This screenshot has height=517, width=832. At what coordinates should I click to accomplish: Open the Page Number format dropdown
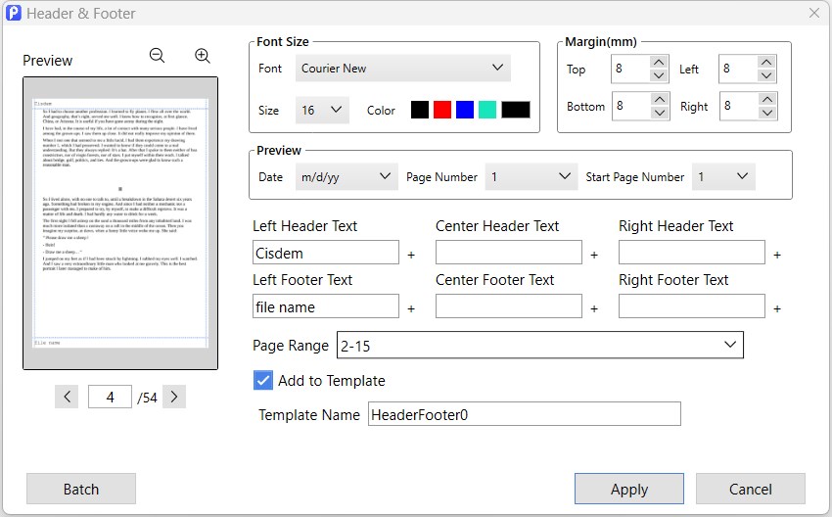[531, 177]
